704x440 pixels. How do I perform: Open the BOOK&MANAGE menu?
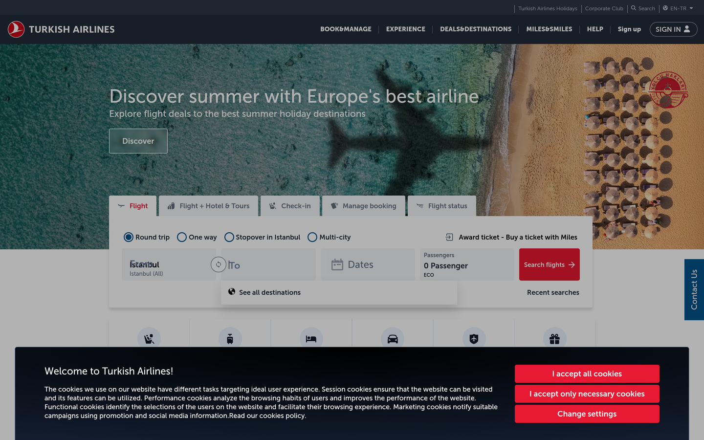click(346, 29)
